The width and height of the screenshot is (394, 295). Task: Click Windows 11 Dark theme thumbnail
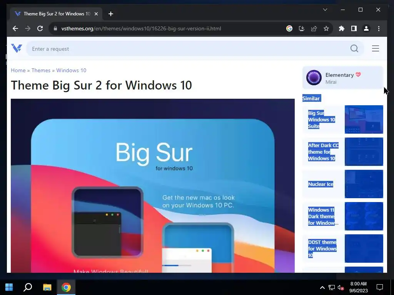(364, 216)
